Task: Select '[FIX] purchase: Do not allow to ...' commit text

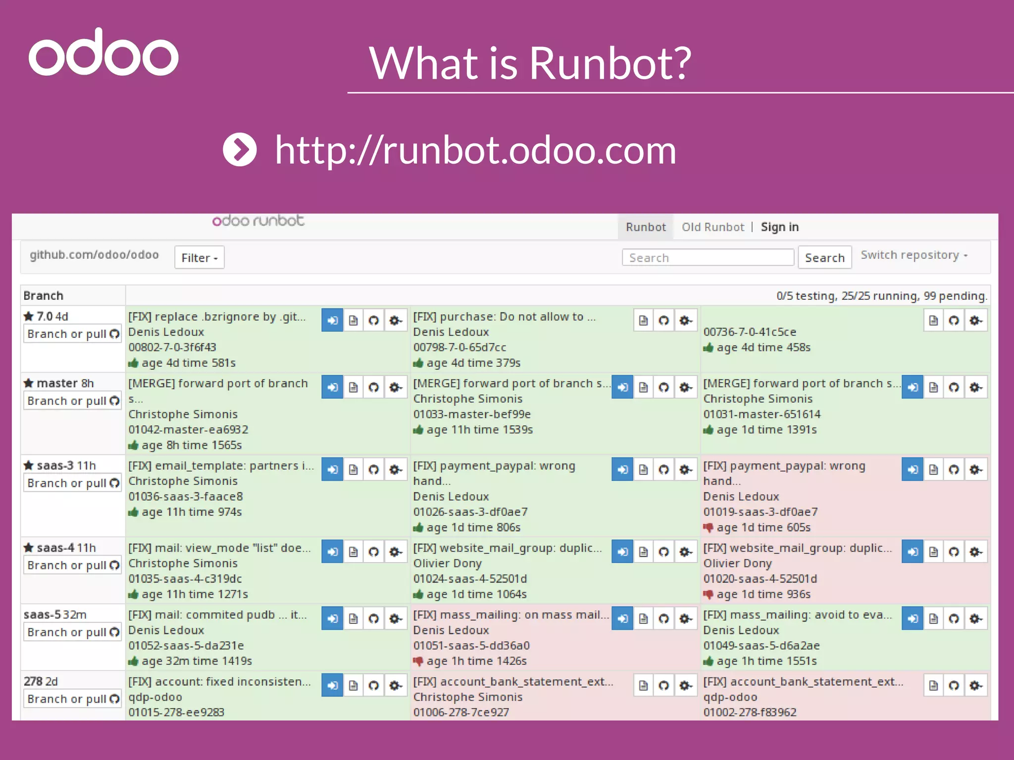Action: click(x=505, y=317)
